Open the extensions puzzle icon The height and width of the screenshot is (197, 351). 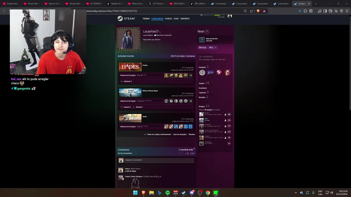[305, 11]
